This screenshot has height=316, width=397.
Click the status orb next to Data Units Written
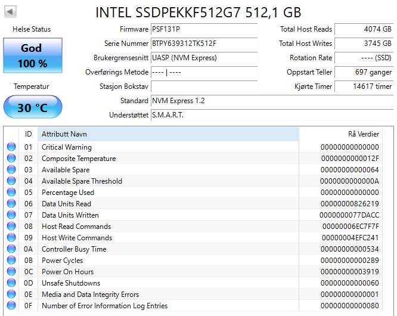11,215
